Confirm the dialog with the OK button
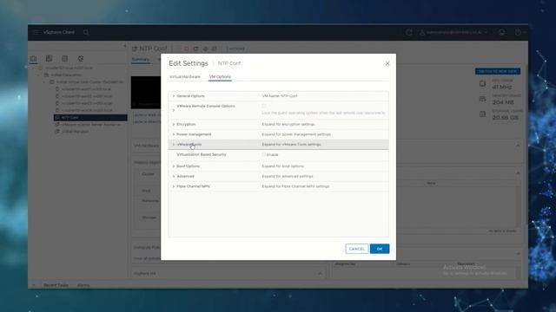 [380, 249]
